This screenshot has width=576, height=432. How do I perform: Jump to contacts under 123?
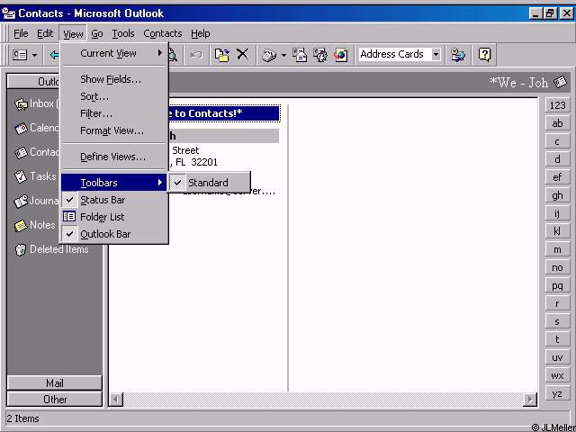pyautogui.click(x=557, y=105)
